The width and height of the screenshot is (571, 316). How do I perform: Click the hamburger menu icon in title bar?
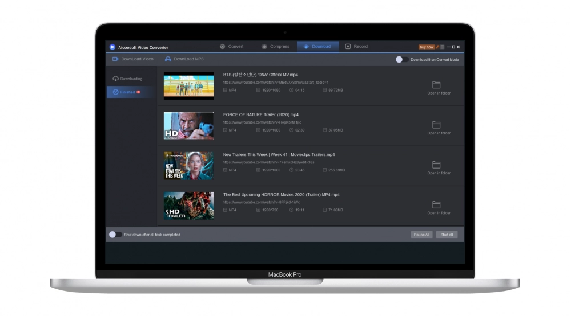(442, 47)
